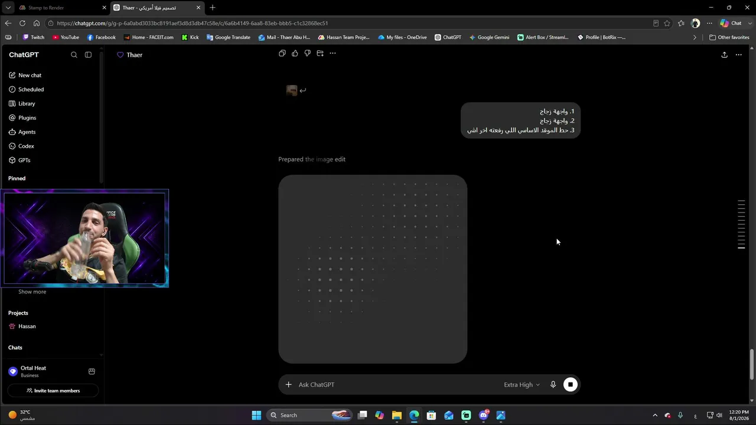
Task: Open Discord from the taskbar
Action: (484, 415)
